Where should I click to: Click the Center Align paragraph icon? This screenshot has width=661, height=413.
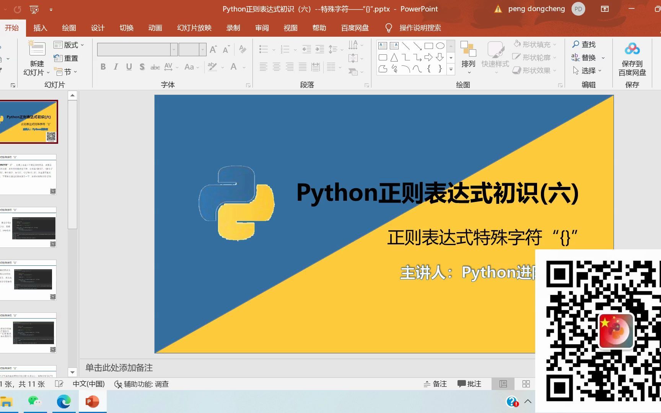[x=277, y=67]
